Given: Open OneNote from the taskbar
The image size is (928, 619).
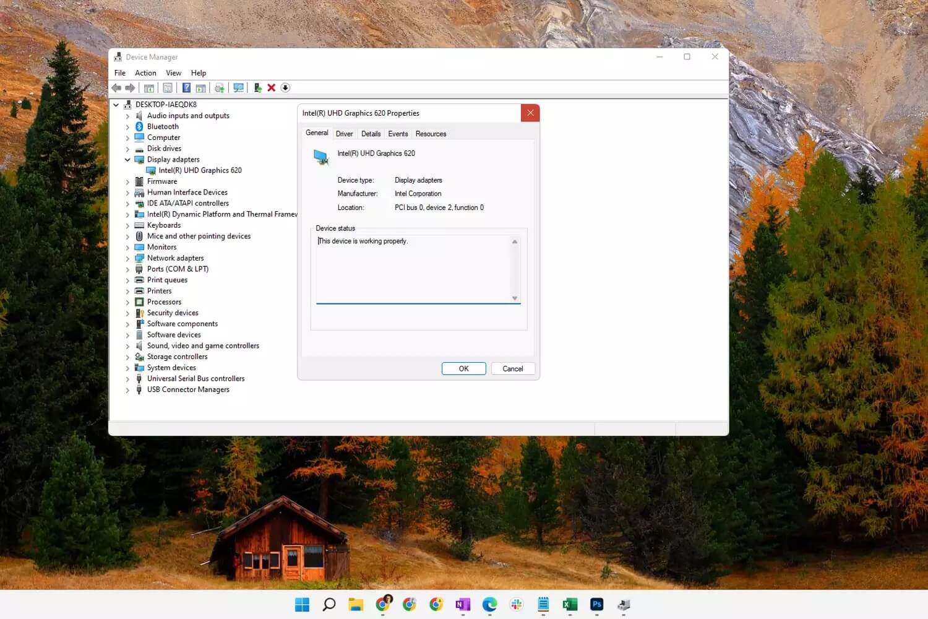Looking at the screenshot, I should coord(463,605).
